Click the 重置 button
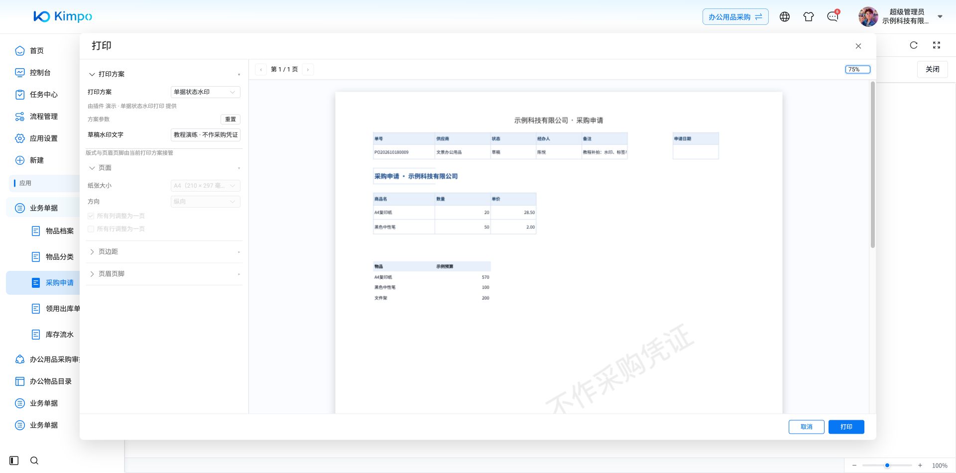Viewport: 956px width, 473px height. click(x=231, y=119)
